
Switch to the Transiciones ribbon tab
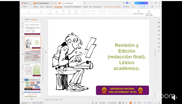[49, 6]
